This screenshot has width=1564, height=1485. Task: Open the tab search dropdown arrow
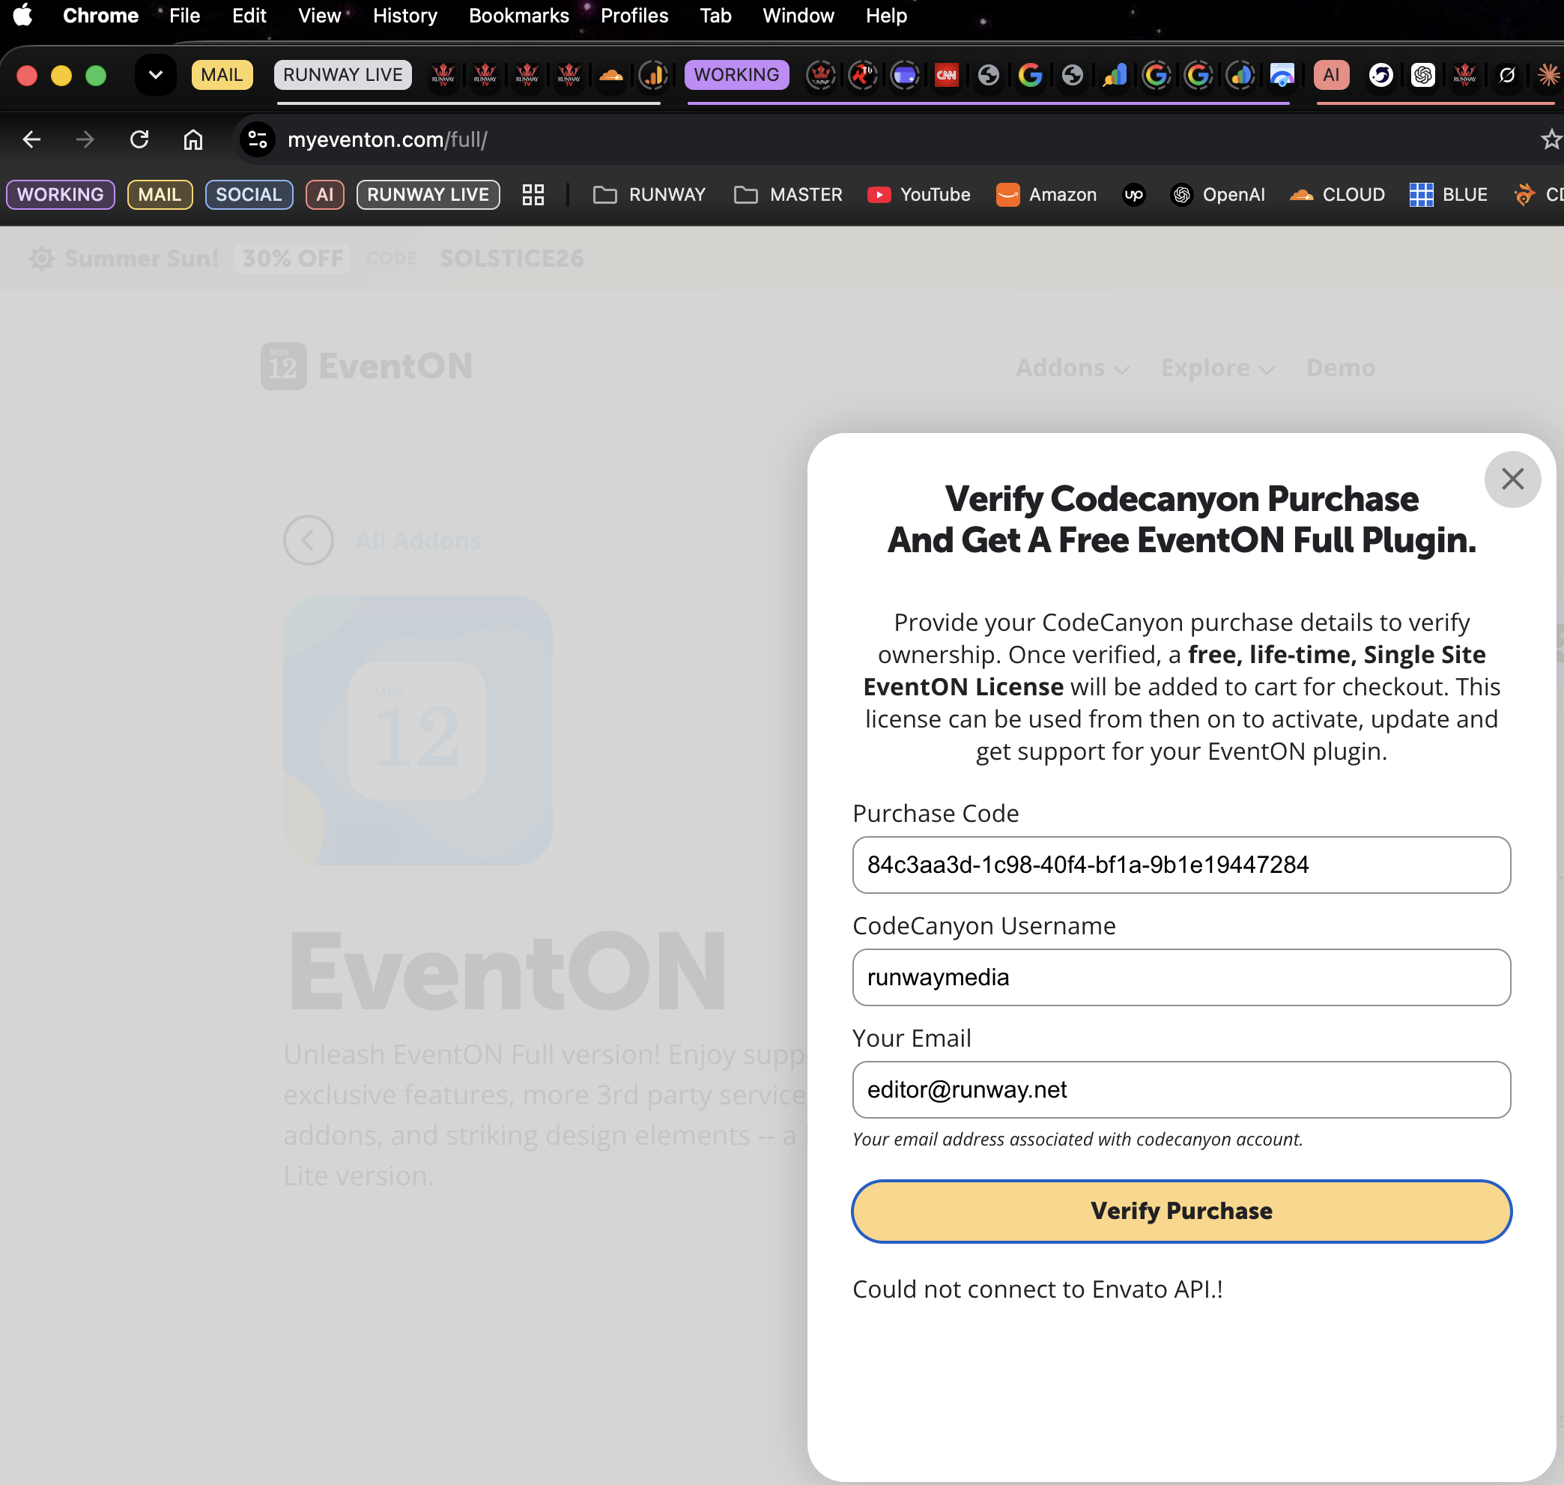[x=155, y=75]
